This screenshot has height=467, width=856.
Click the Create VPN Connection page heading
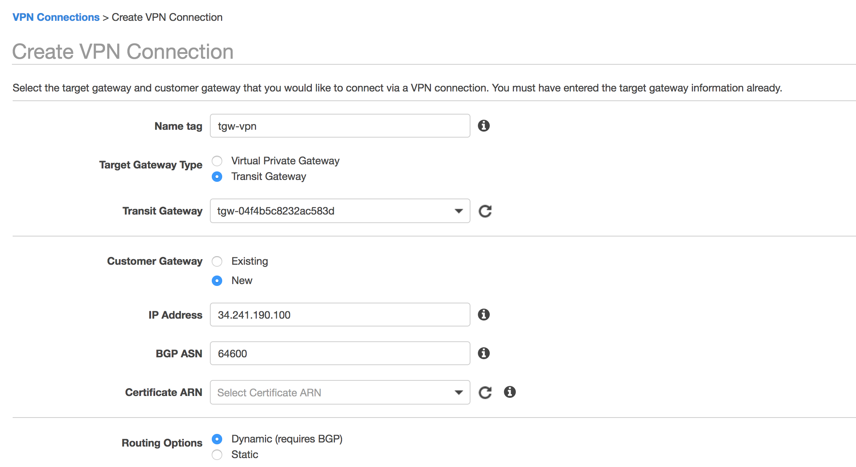tap(123, 51)
